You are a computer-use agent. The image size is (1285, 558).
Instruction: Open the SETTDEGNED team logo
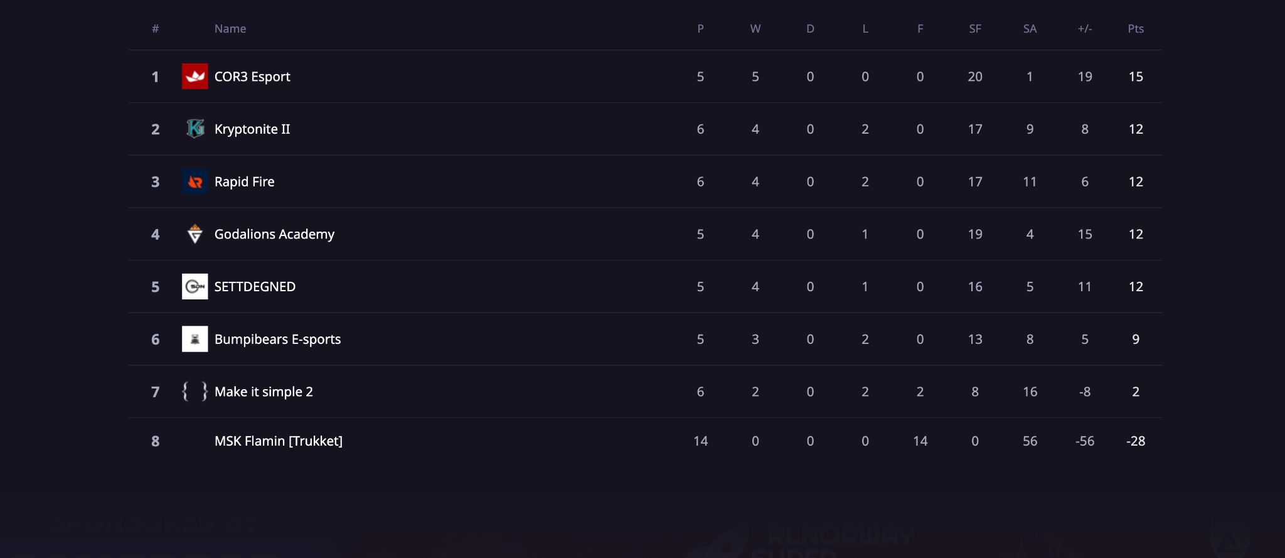click(195, 286)
